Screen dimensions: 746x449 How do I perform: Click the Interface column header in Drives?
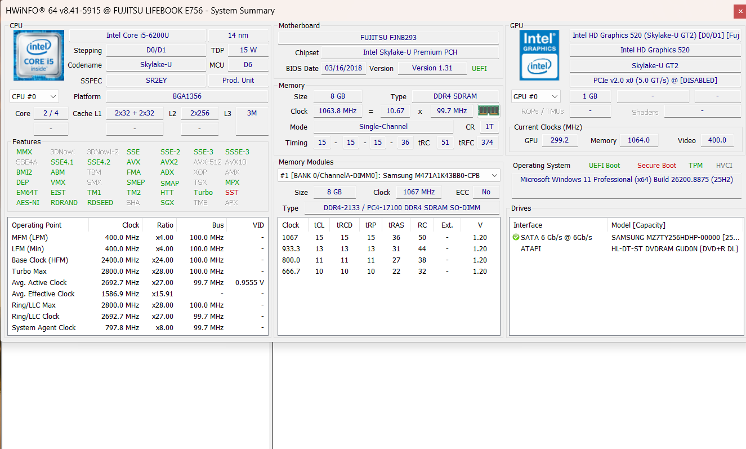559,225
